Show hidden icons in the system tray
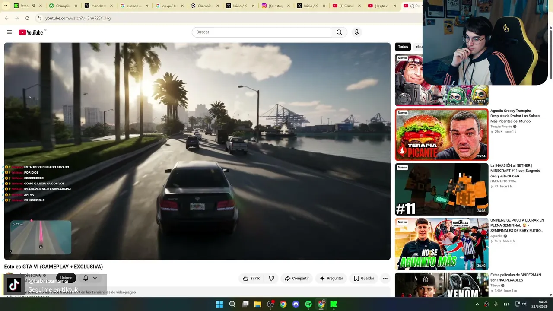The height and width of the screenshot is (311, 553). [477, 304]
